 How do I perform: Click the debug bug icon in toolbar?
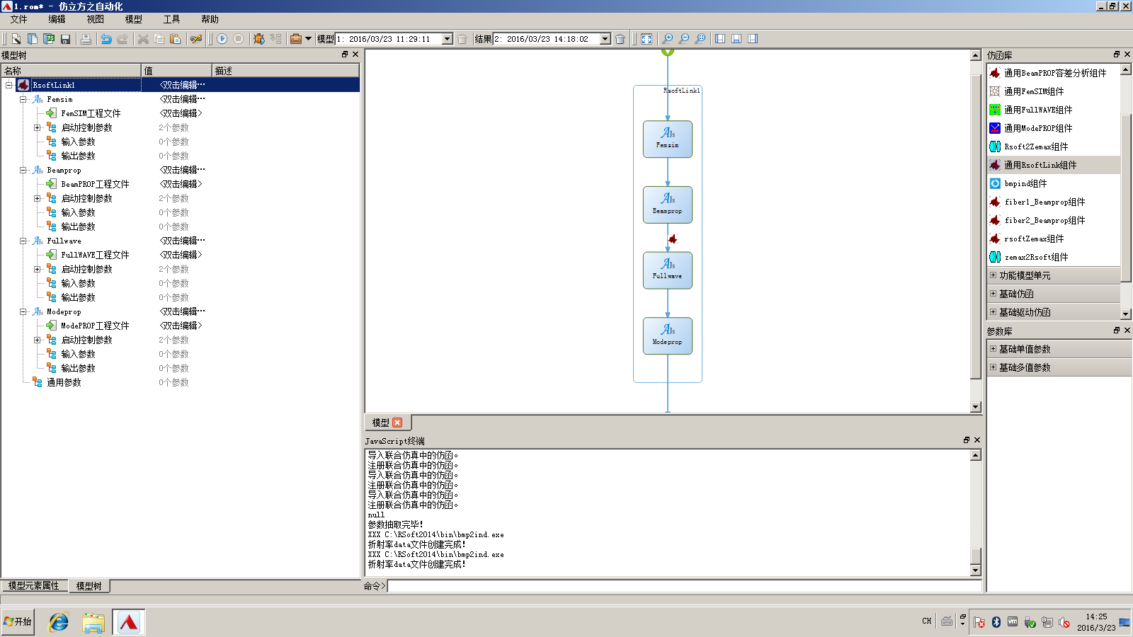tap(258, 39)
